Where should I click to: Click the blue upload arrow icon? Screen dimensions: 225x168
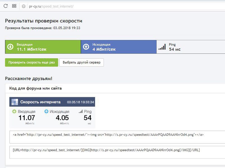[x=86, y=47]
